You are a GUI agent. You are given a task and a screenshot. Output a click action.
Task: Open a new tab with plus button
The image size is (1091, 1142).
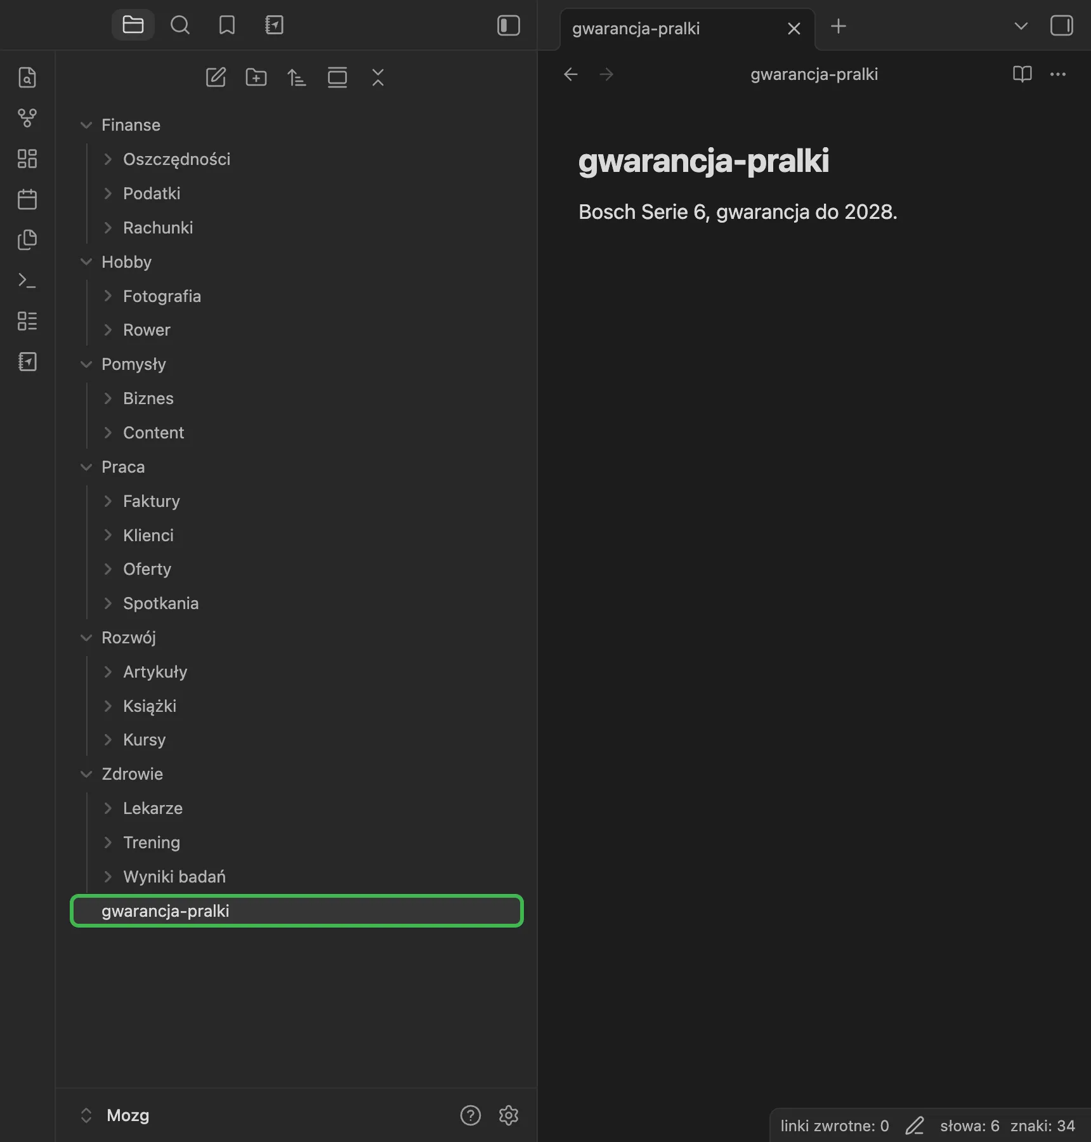coord(839,26)
